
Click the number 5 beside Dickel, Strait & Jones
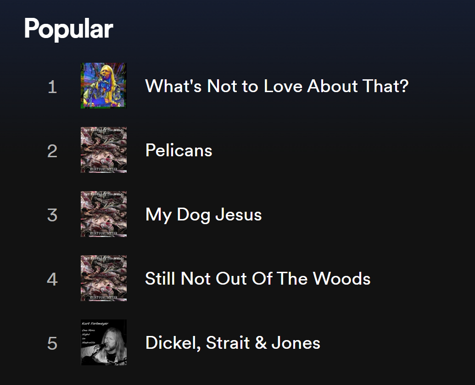tap(52, 343)
